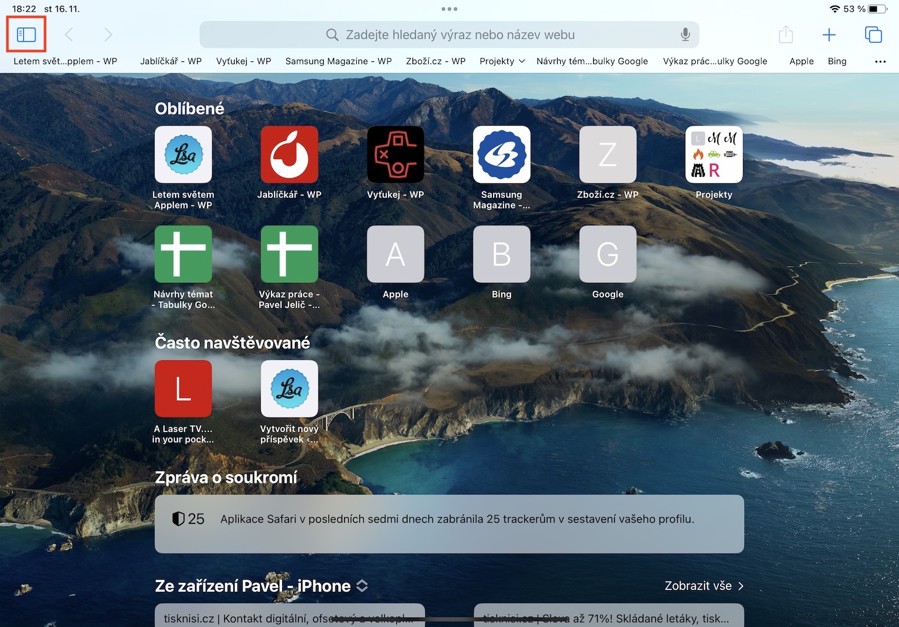Show more bookmarks in favorites bar
This screenshot has width=899, height=627.
tap(880, 61)
